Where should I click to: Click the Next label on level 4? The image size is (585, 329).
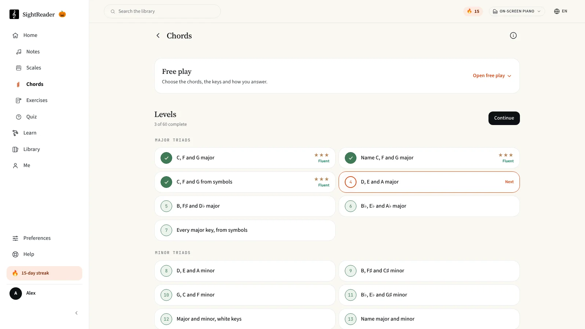(509, 182)
